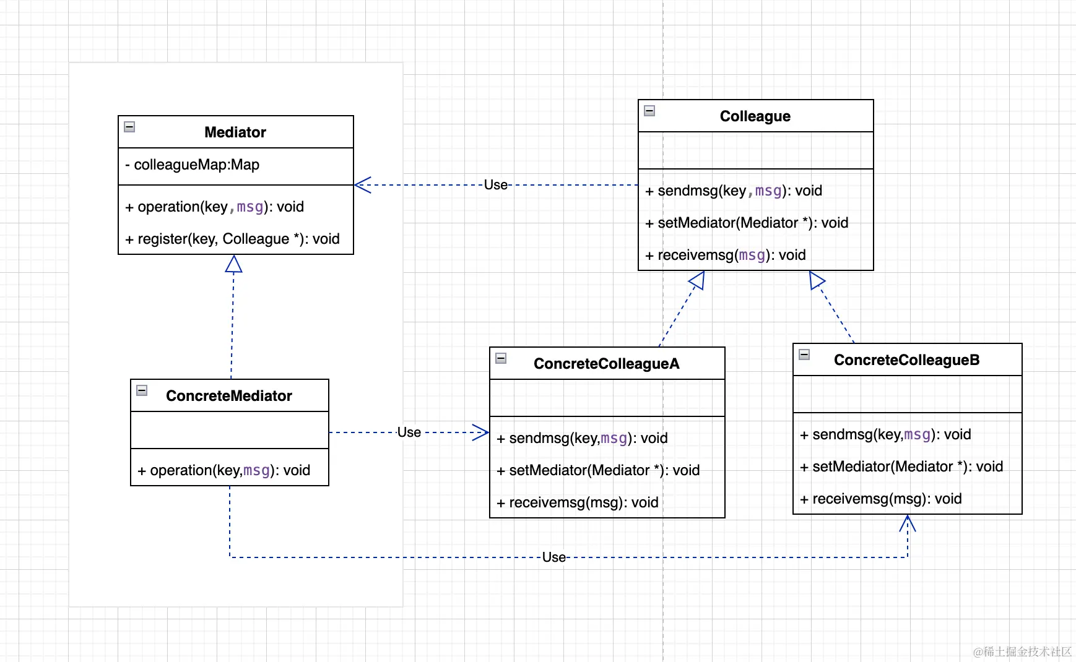Image resolution: width=1076 pixels, height=662 pixels.
Task: Collapse the Colleague class box
Action: pyautogui.click(x=649, y=111)
